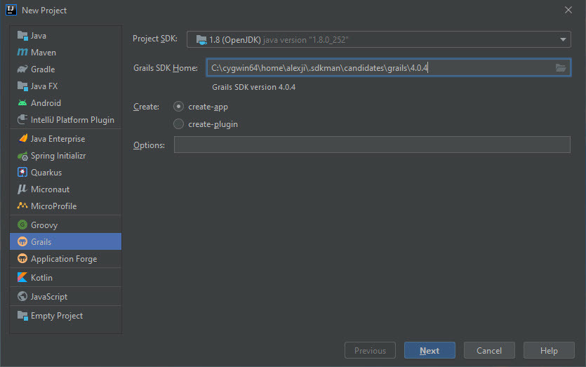Viewport: 586px width, 367px height.
Task: Select the create-app radio button
Action: pyautogui.click(x=179, y=107)
